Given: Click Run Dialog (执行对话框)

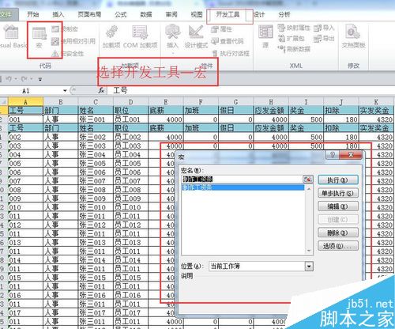Looking at the screenshot, I should coord(231,54).
